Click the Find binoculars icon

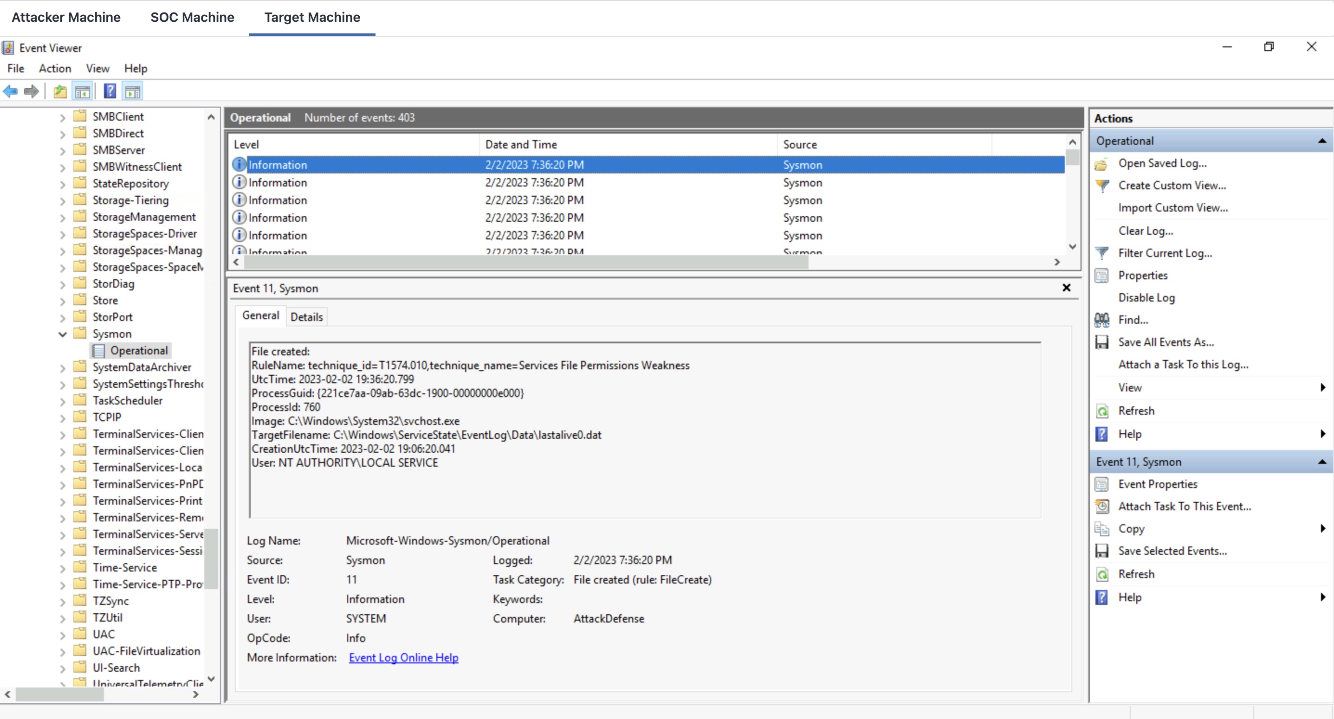1101,320
